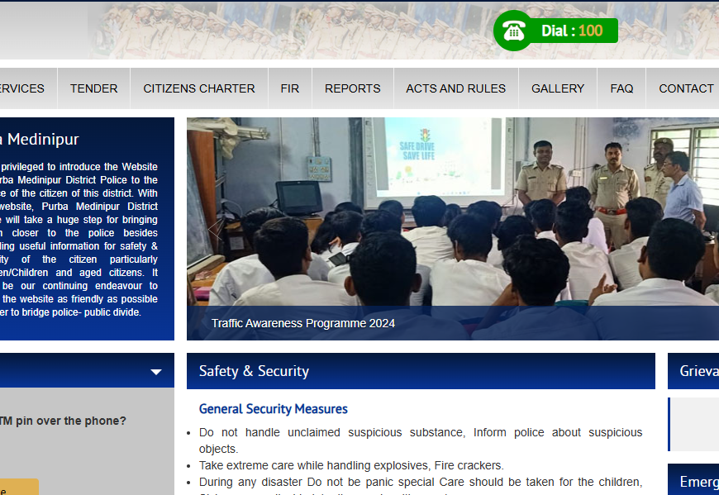Open ACTS AND RULES from navigation

coord(455,88)
